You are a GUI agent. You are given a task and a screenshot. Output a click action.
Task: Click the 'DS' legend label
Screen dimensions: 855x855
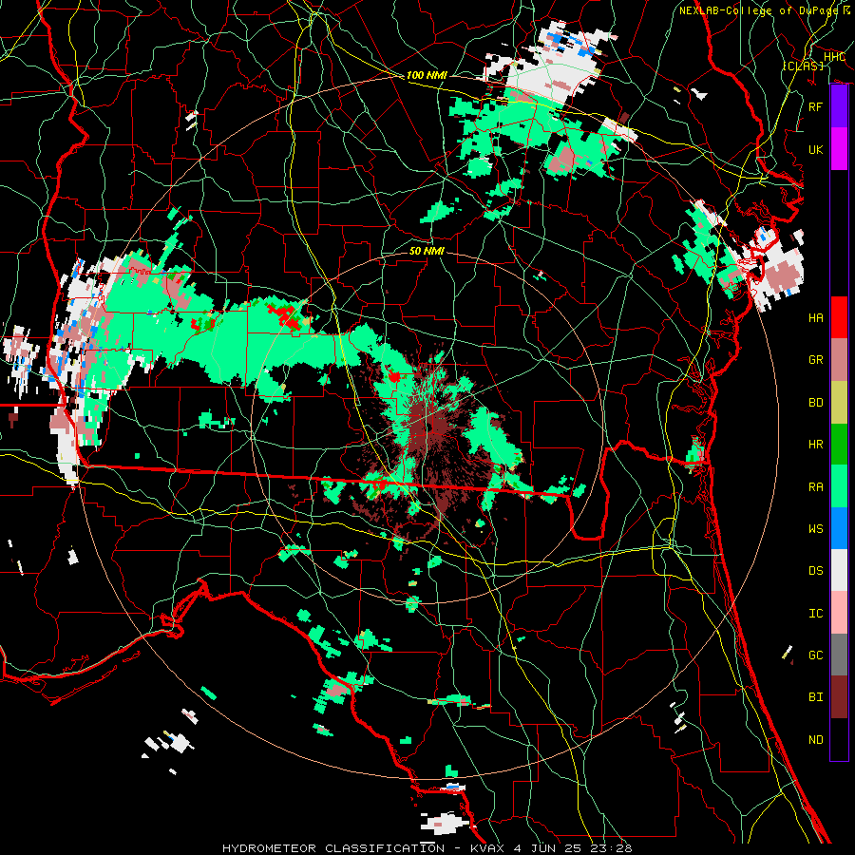click(815, 570)
